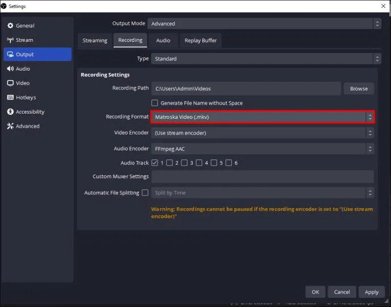The width and height of the screenshot is (391, 307).
Task: Open General settings via gear icon
Action: coord(10,25)
